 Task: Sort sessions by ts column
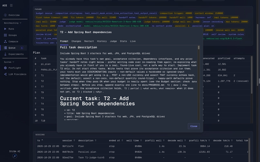(40, 140)
